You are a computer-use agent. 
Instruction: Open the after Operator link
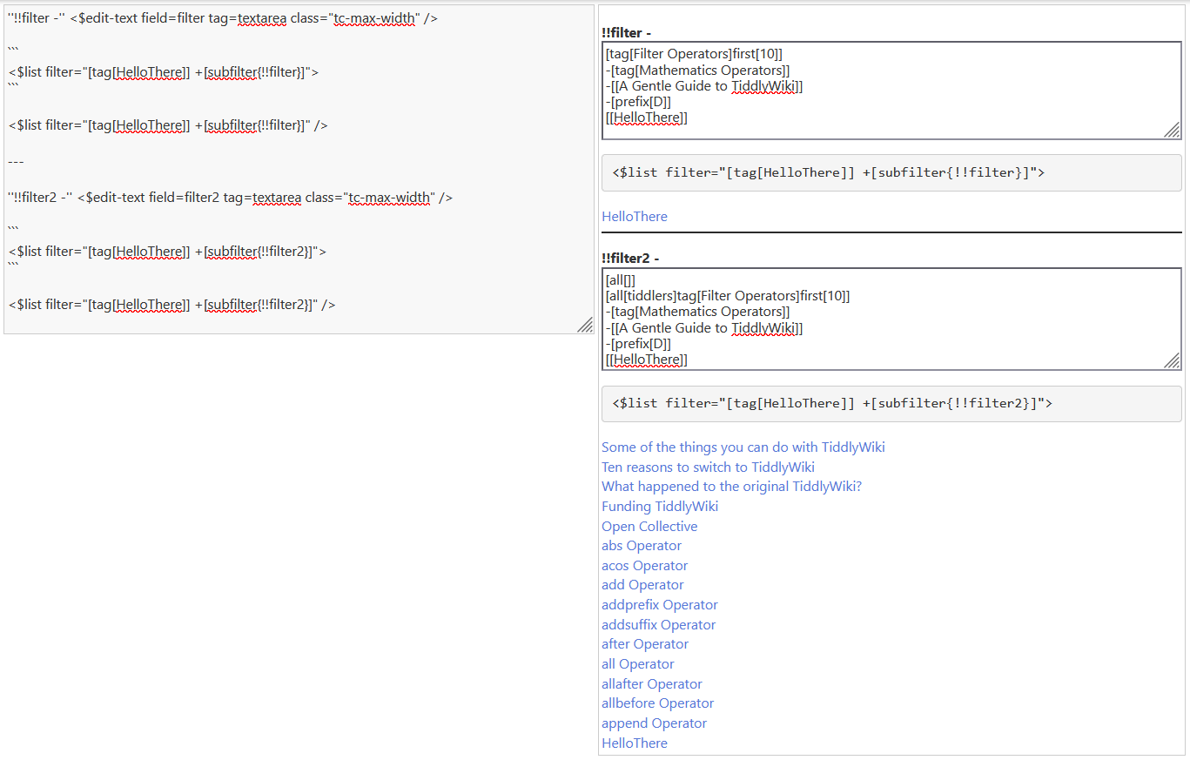645,644
